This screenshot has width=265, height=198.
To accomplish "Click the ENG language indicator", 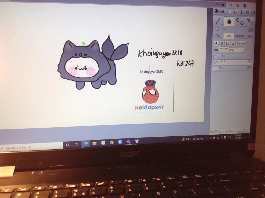I will 230,137.
